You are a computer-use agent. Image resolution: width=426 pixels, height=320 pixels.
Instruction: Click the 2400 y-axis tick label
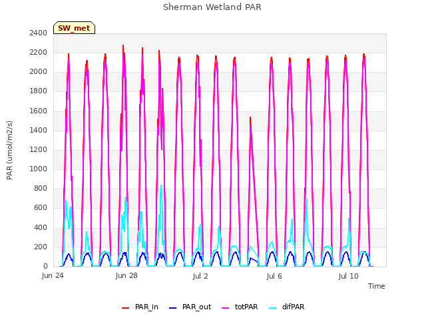tap(39, 33)
